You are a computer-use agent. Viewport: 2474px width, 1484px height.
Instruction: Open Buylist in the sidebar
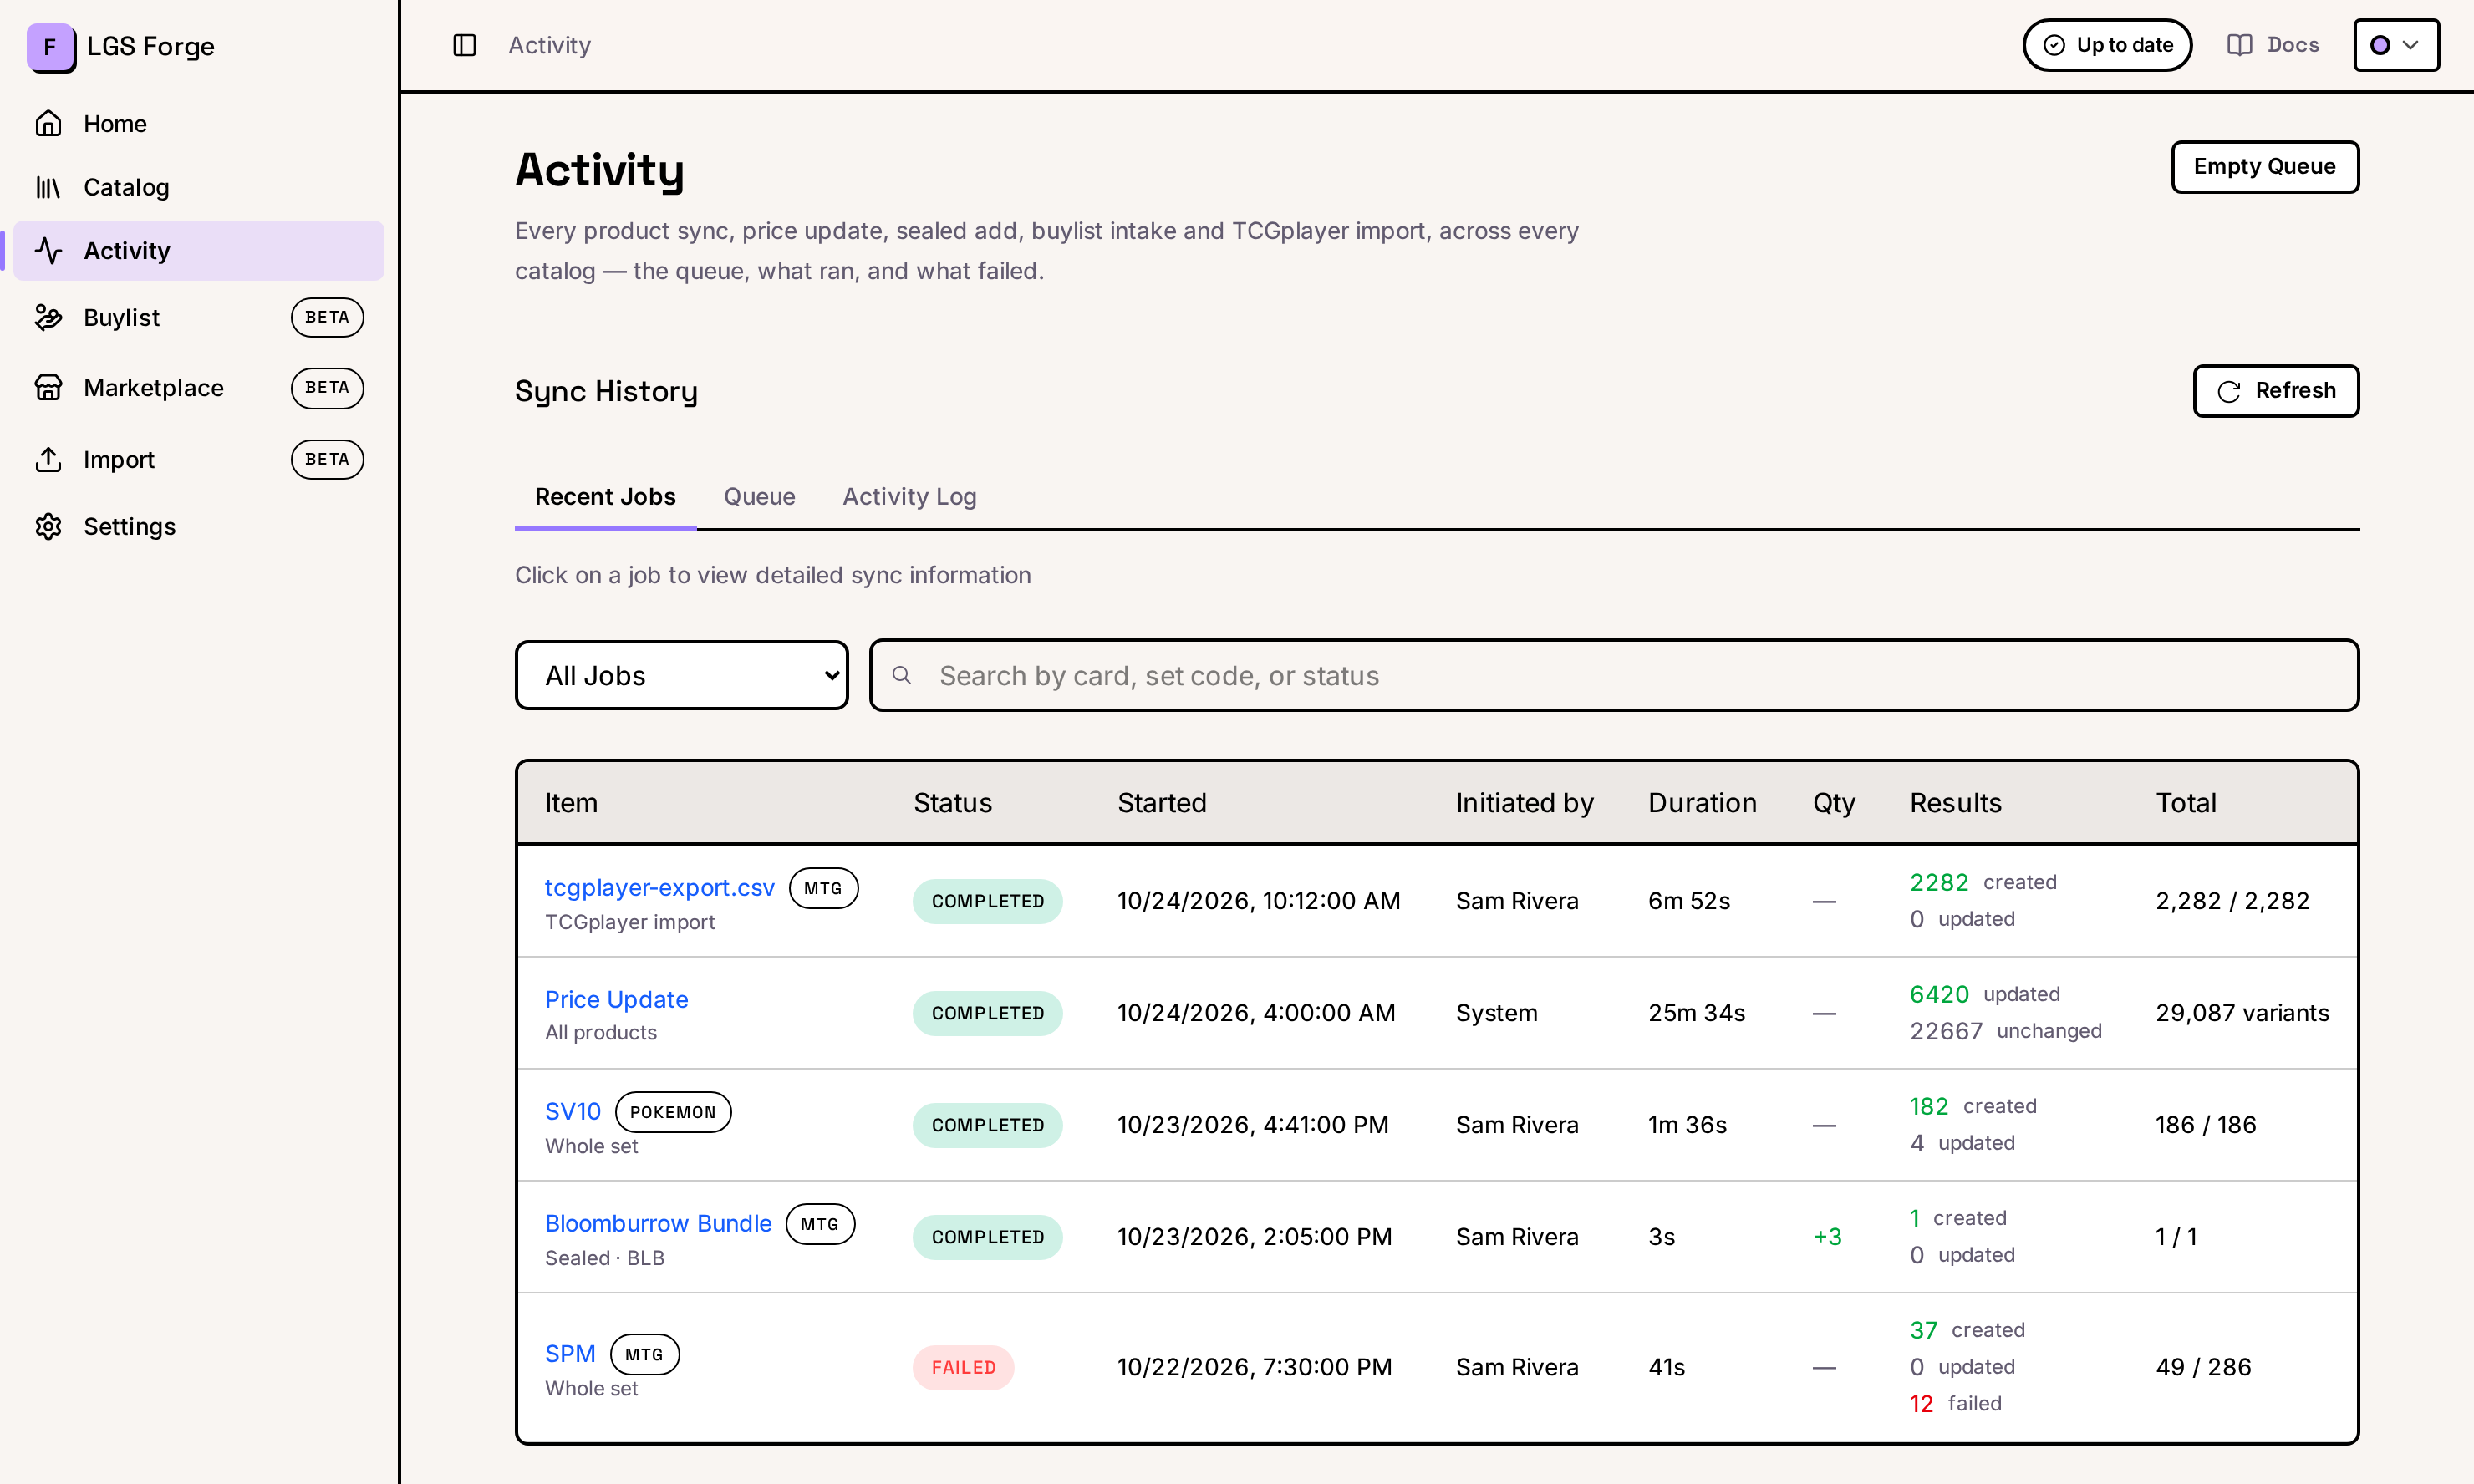click(x=198, y=317)
